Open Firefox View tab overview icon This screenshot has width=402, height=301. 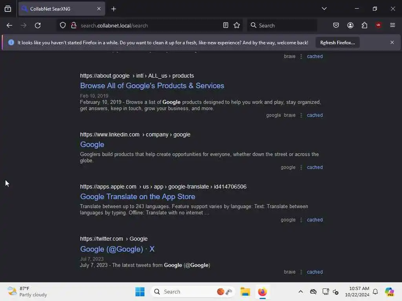(8, 9)
